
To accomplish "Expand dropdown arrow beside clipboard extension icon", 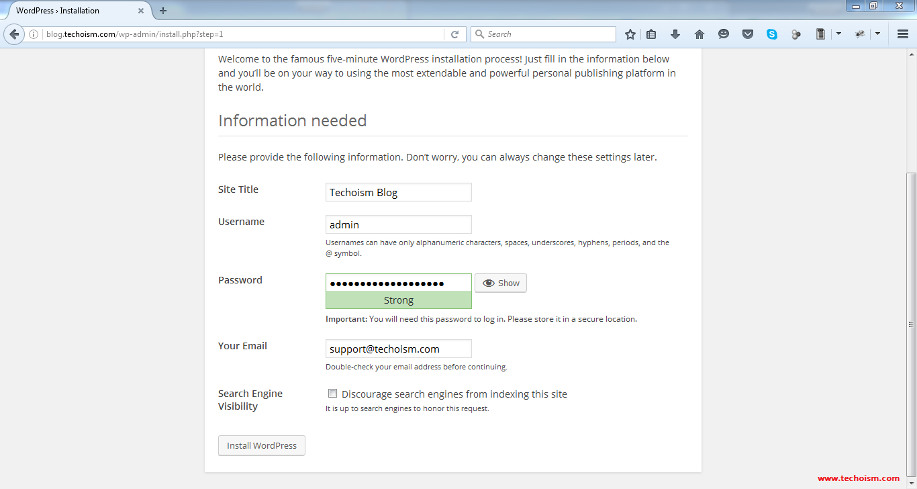I will tap(838, 34).
